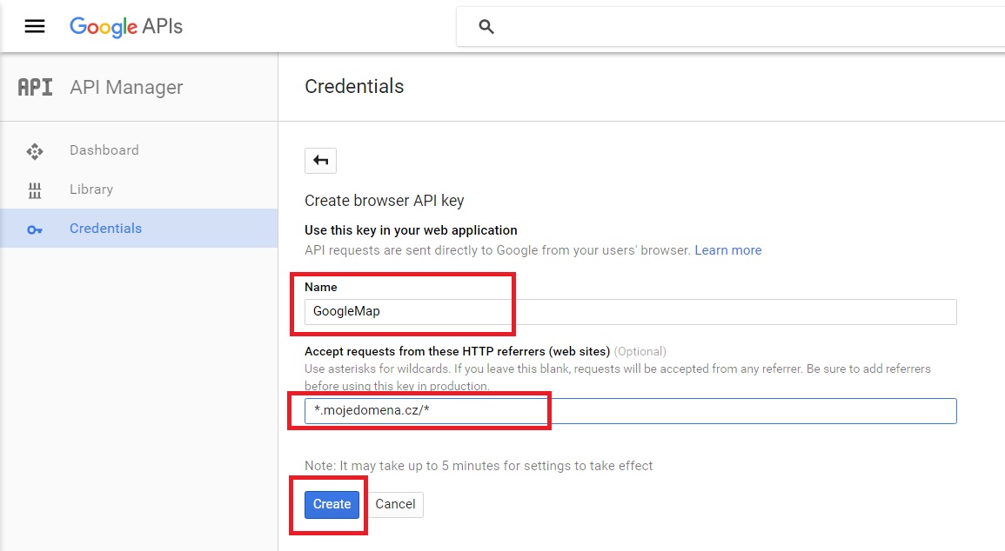Open Dashboard from the sidebar
Screen dimensions: 1005x551
[x=104, y=150]
